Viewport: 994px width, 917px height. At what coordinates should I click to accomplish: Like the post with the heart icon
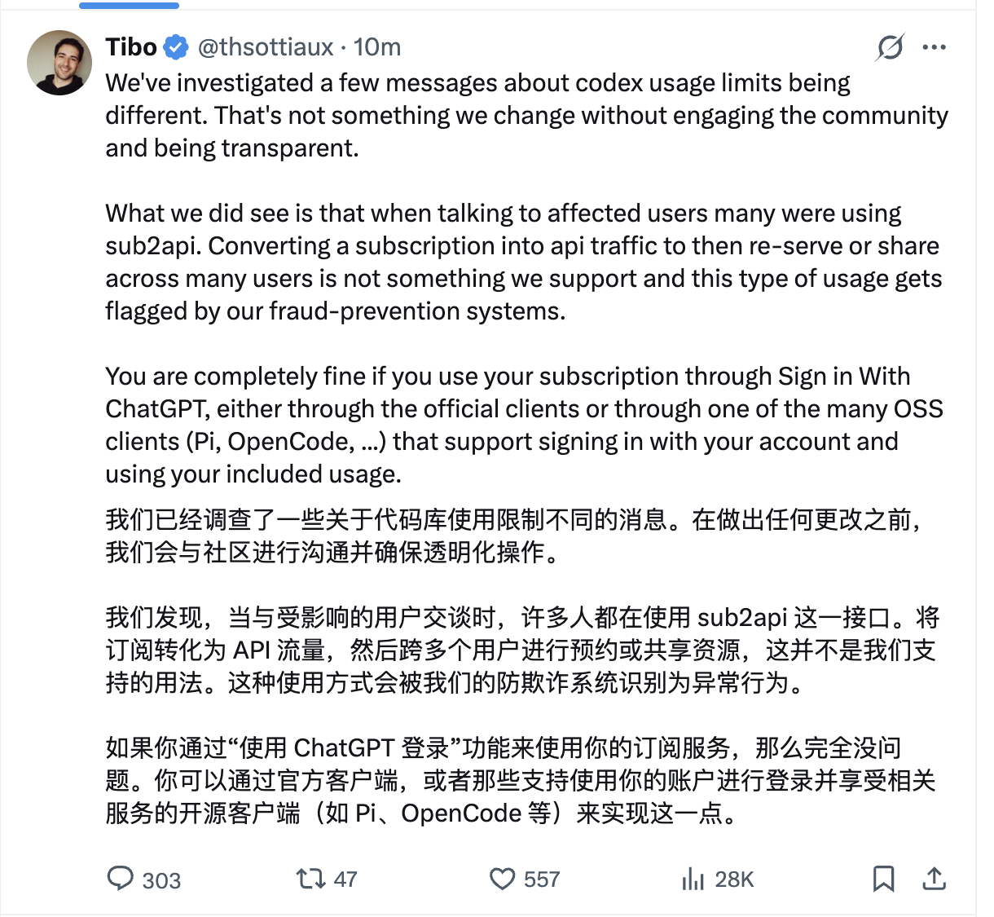pos(502,879)
